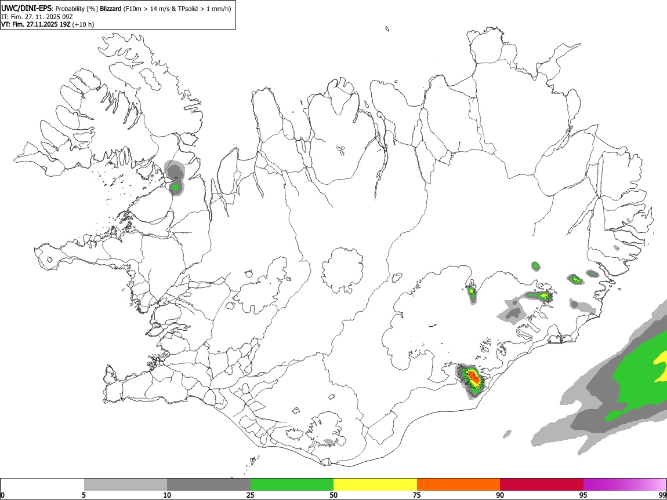This screenshot has width=667, height=500.
Task: Click the legend label '50'
Action: coord(333,495)
